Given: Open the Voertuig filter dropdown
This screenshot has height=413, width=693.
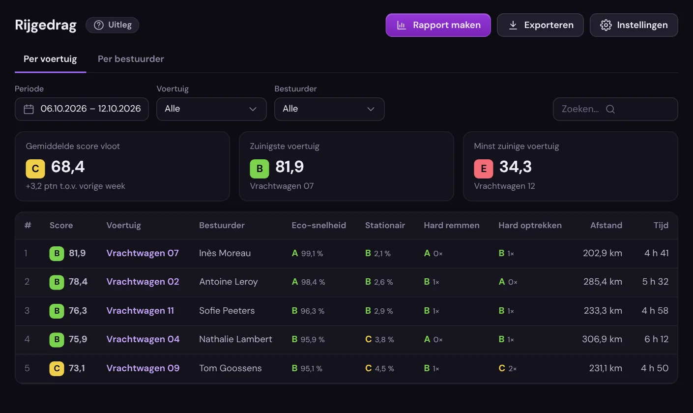Looking at the screenshot, I should (211, 109).
